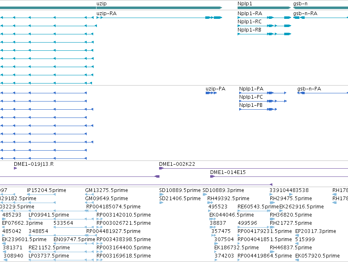Select the EK044046.5prime label
The width and height of the screenshot is (348, 262).
(x=231, y=215)
